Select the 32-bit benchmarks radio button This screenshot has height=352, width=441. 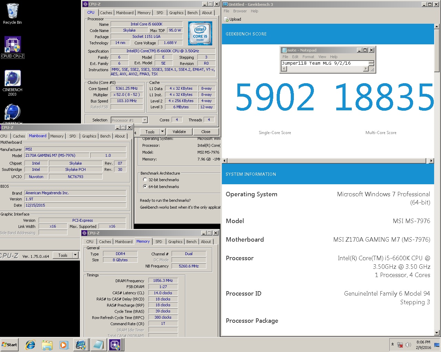click(x=145, y=179)
